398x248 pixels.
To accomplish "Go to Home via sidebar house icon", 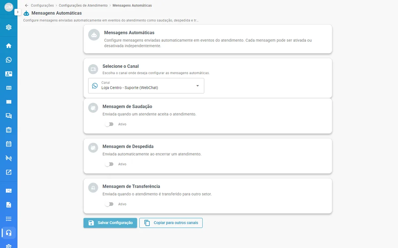I will click(x=9, y=46).
